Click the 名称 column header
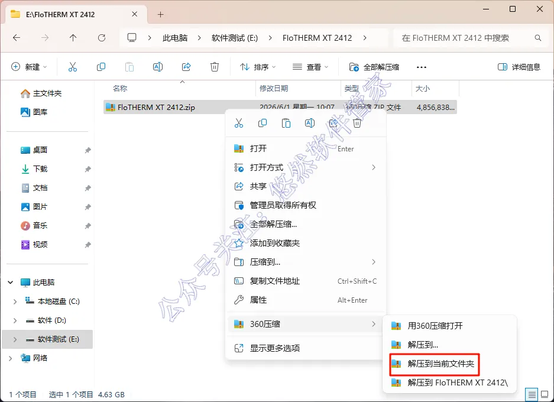This screenshot has height=402, width=554. click(180, 88)
